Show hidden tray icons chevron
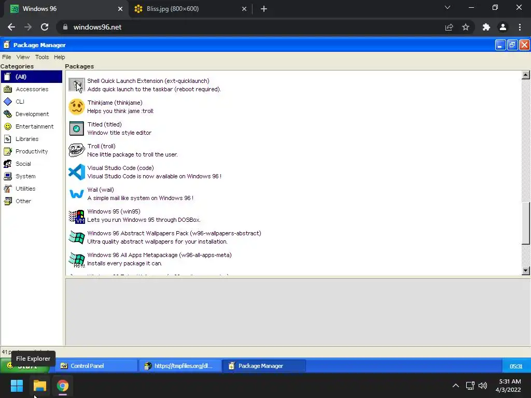Viewport: 531px width, 398px height. click(456, 386)
